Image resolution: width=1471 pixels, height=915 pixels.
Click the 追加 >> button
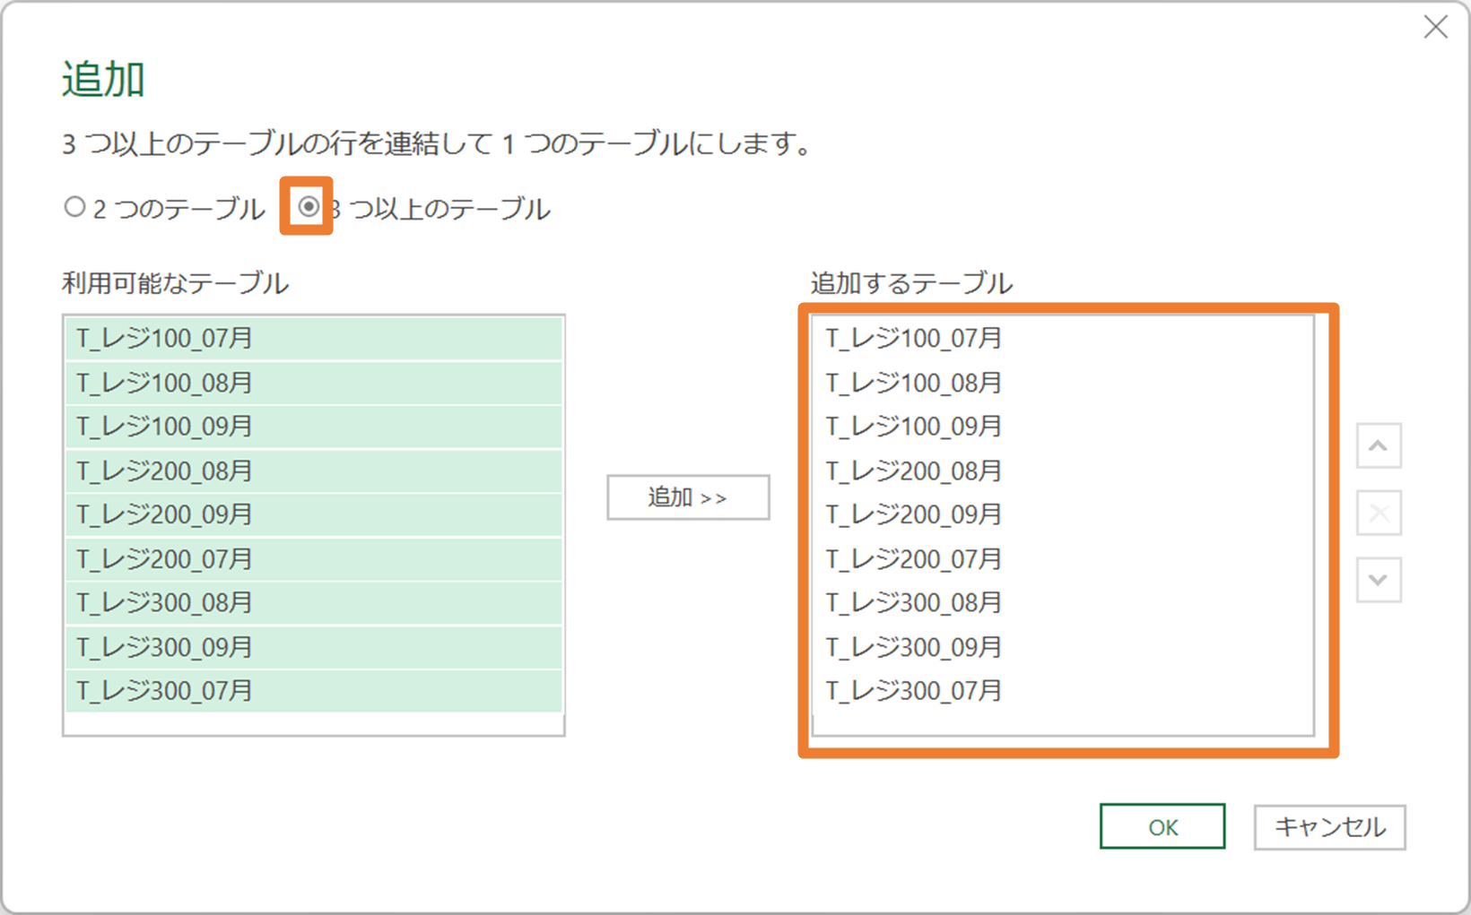click(x=688, y=497)
